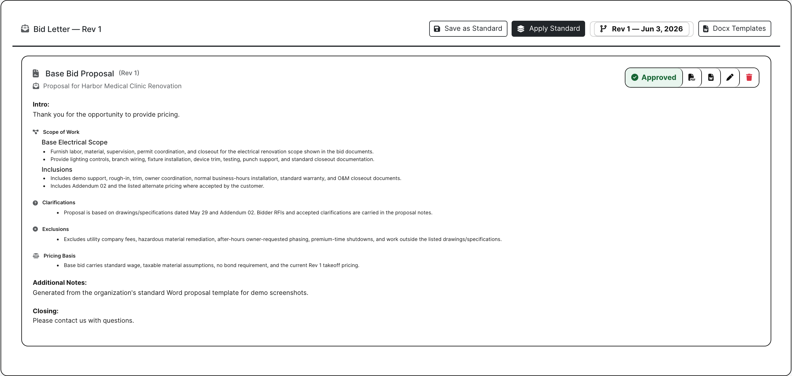Click the 'Inclusions' subheading
The width and height of the screenshot is (792, 376).
click(57, 170)
